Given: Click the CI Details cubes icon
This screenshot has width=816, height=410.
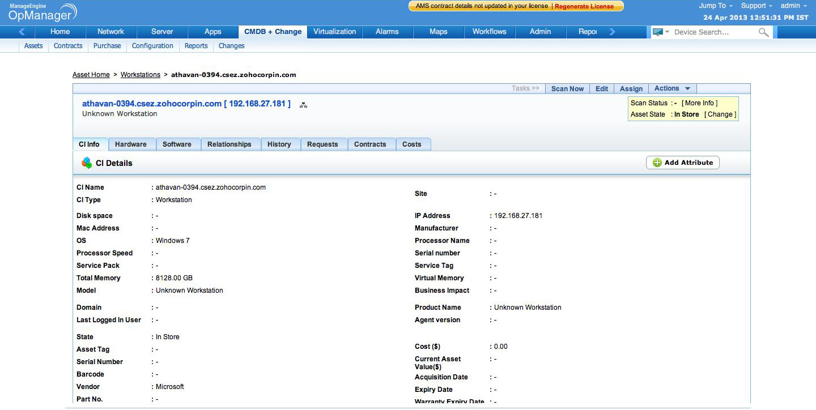Looking at the screenshot, I should pos(86,163).
